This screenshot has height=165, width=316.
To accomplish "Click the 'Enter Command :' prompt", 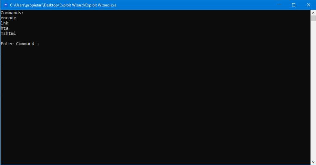I will (20, 44).
